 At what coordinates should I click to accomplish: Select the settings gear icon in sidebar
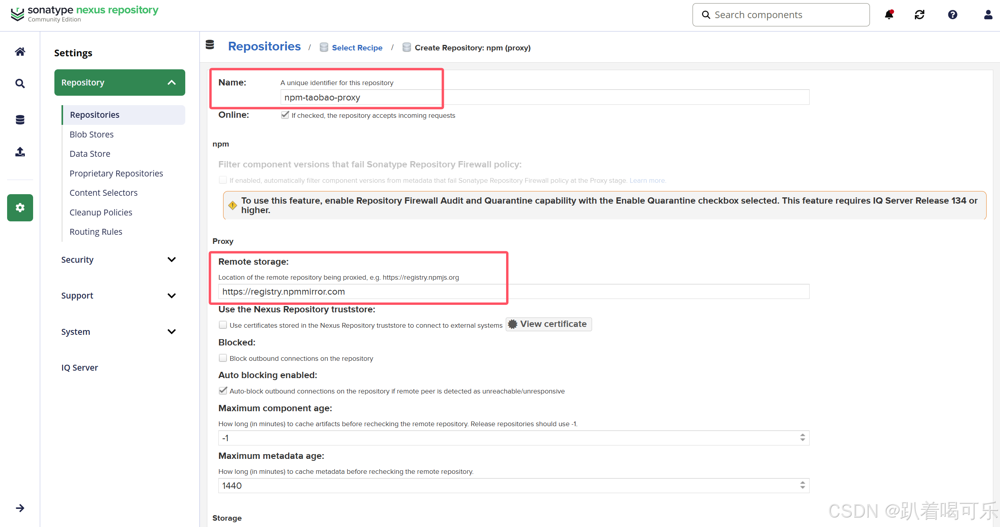coord(20,208)
